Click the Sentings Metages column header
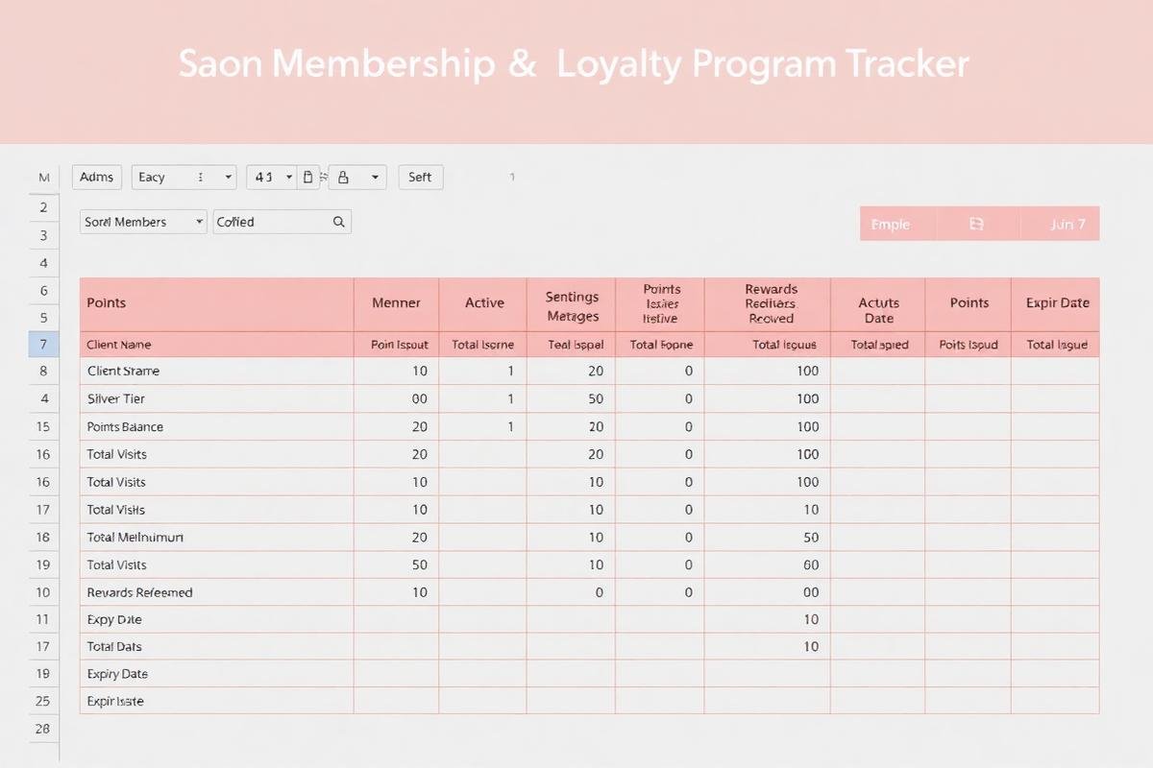Viewport: 1153px width, 768px height. (572, 306)
